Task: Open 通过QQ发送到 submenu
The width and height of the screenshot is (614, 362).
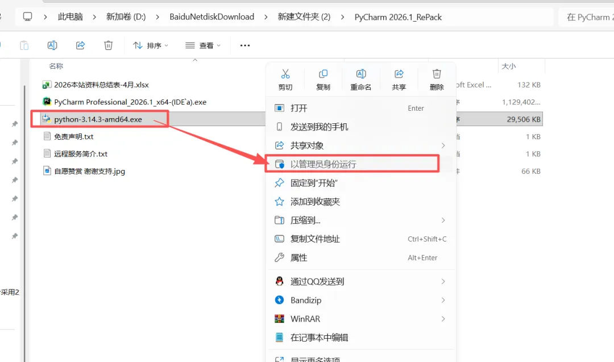Action: 360,281
